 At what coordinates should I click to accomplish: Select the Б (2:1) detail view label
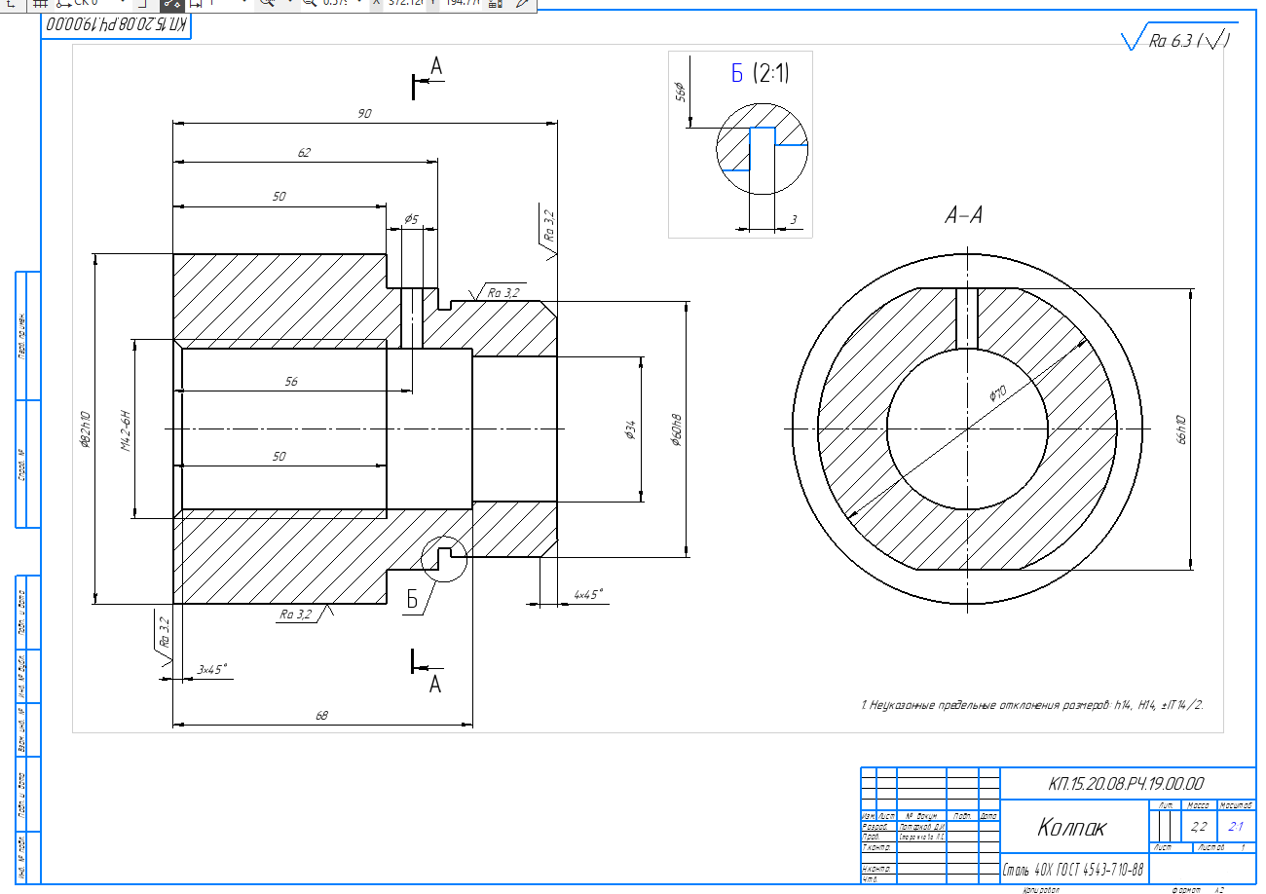coord(761,73)
